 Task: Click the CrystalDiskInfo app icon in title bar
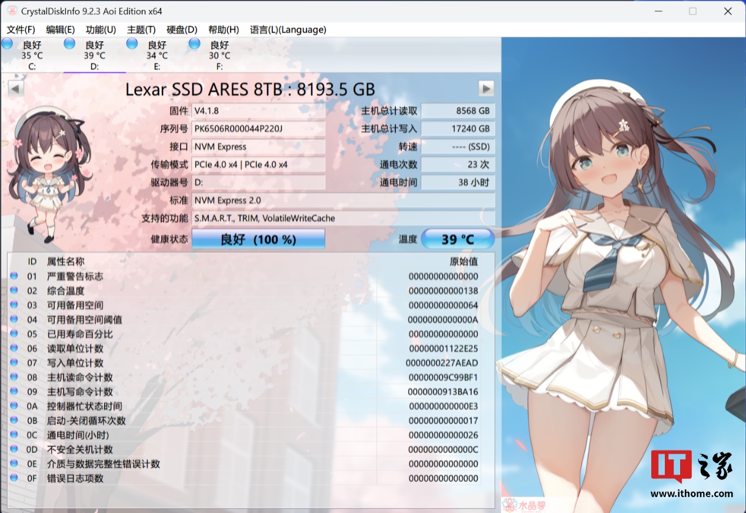click(11, 11)
